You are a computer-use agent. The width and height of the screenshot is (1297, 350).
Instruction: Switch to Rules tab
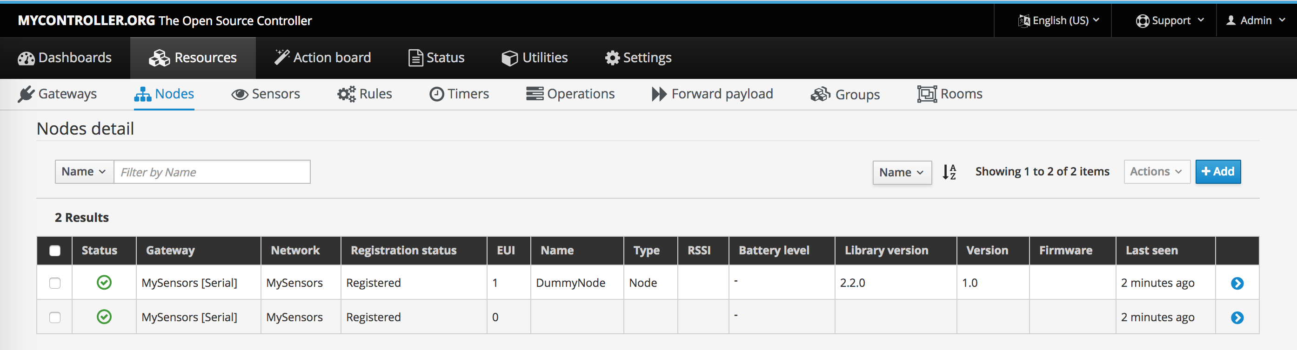(365, 94)
